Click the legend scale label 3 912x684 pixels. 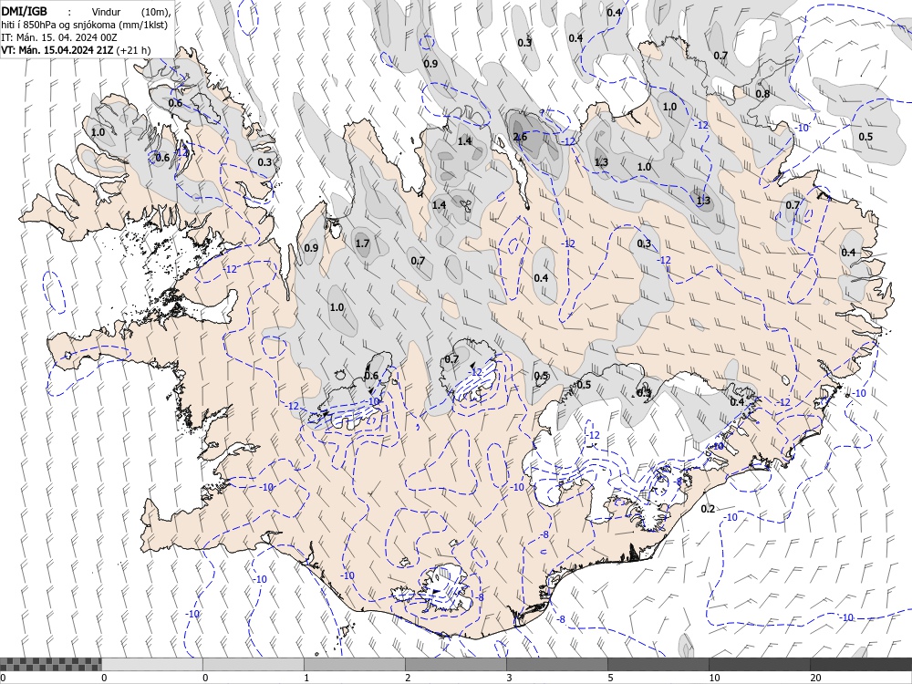(x=509, y=678)
